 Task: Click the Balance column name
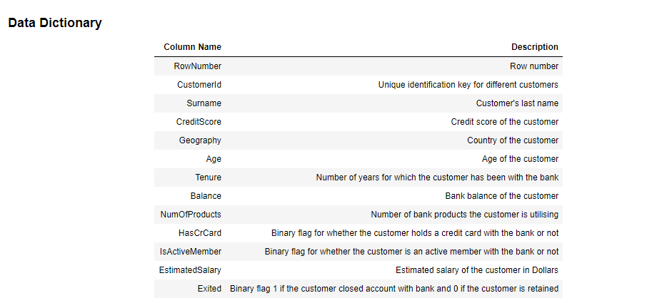[x=206, y=196]
